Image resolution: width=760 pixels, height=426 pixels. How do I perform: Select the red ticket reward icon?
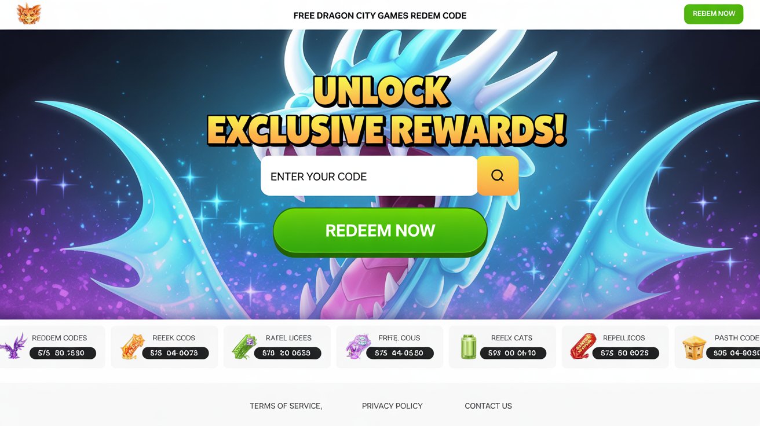coord(582,346)
